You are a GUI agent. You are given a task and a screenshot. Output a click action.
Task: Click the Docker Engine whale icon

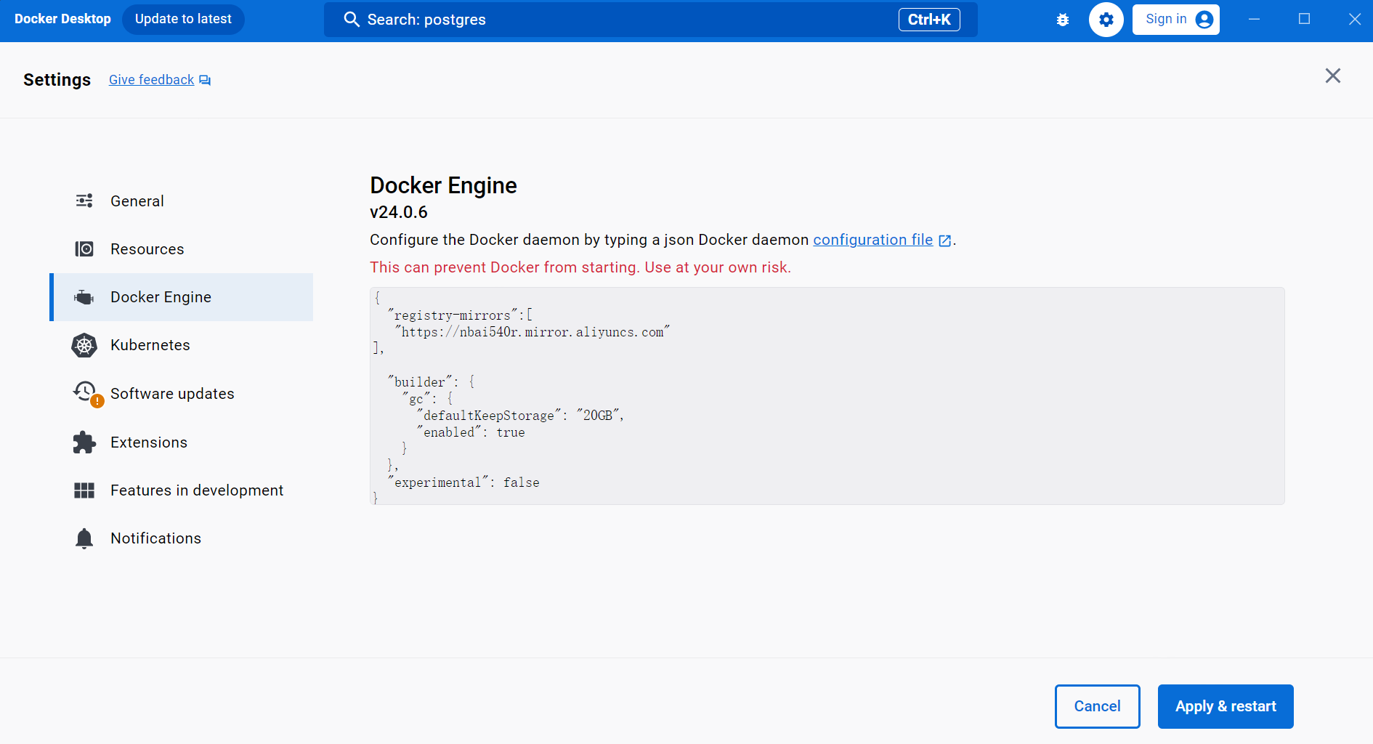(84, 297)
